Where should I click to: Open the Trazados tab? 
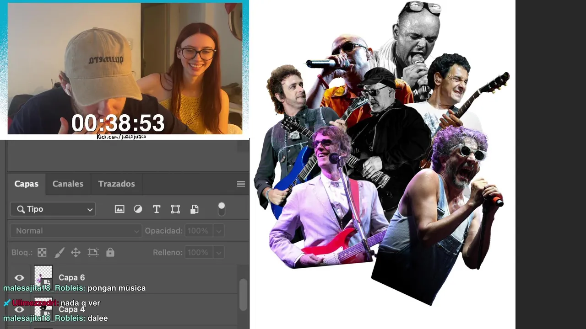116,184
